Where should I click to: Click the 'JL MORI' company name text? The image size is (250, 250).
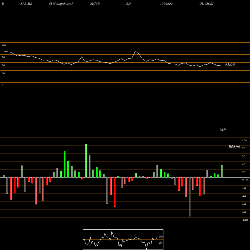206,4
